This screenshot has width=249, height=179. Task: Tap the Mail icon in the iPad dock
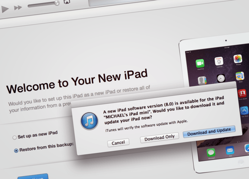229,150
